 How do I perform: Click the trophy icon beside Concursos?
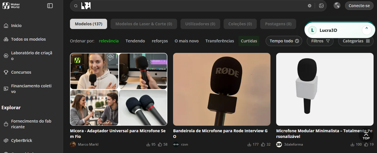(x=6, y=72)
